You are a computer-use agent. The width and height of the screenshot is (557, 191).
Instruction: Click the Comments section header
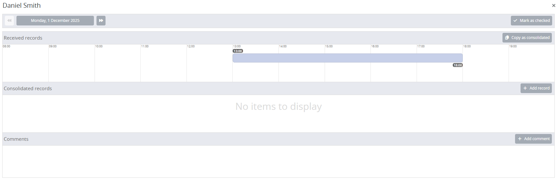(x=16, y=139)
